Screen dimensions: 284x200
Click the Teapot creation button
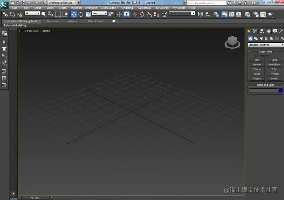tap(256, 78)
